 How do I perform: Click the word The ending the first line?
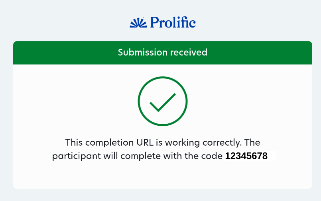tap(252, 142)
